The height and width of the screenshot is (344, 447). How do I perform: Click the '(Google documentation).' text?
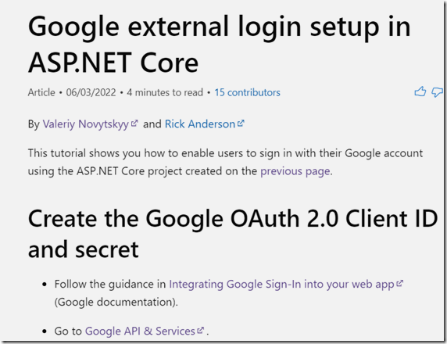click(x=116, y=302)
